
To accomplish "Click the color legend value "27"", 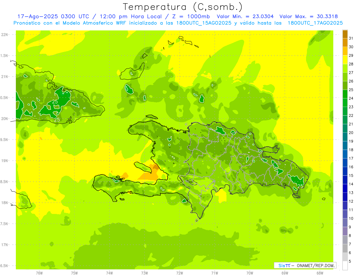I will (x=351, y=73).
